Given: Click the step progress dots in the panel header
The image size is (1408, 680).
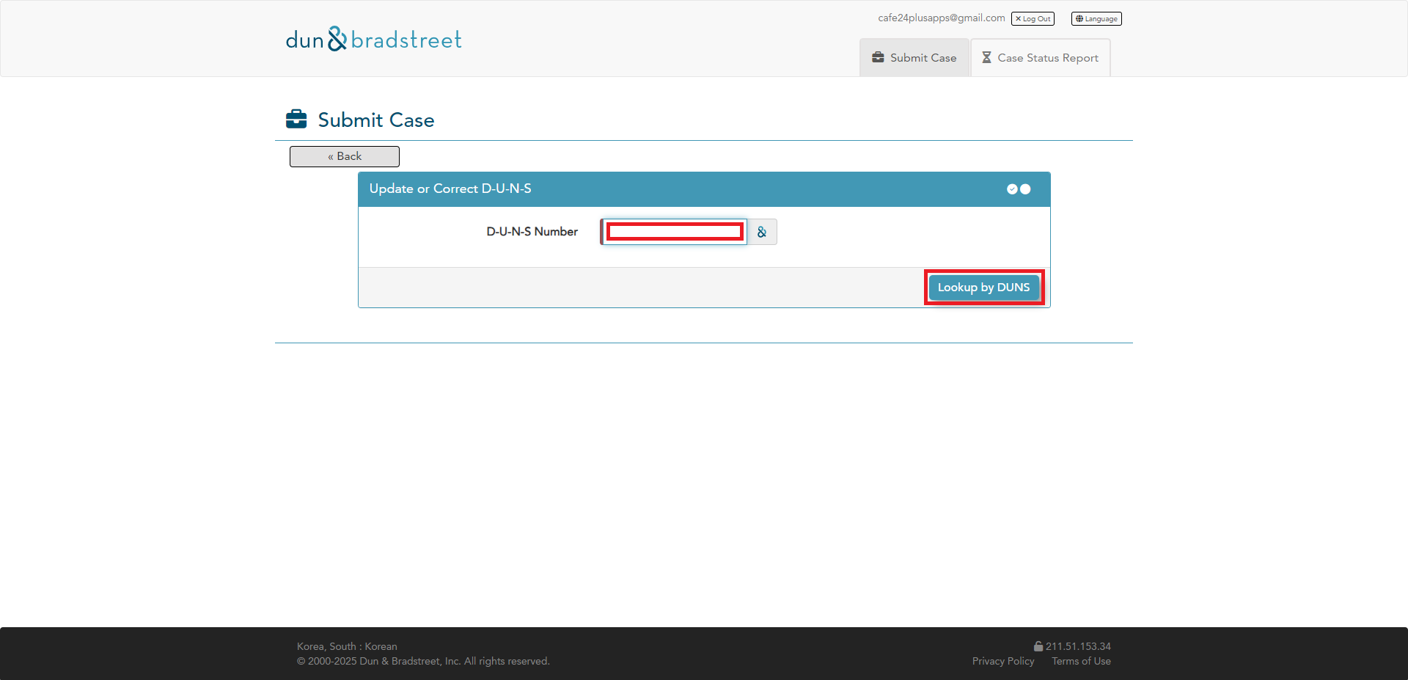Looking at the screenshot, I should [x=1019, y=189].
